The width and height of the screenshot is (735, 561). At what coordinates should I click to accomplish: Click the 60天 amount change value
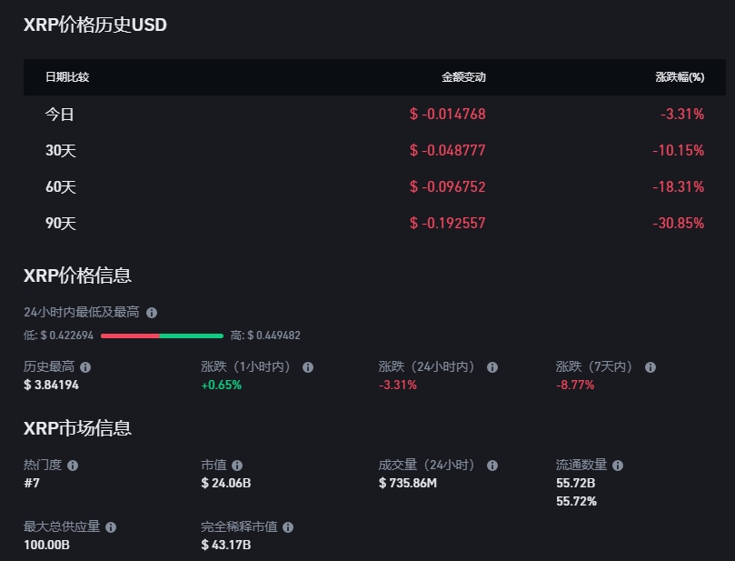[447, 187]
